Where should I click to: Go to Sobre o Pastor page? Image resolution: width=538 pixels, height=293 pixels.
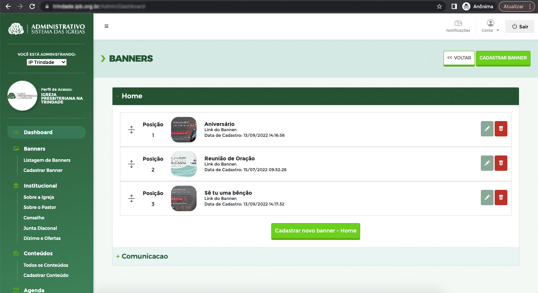40,207
